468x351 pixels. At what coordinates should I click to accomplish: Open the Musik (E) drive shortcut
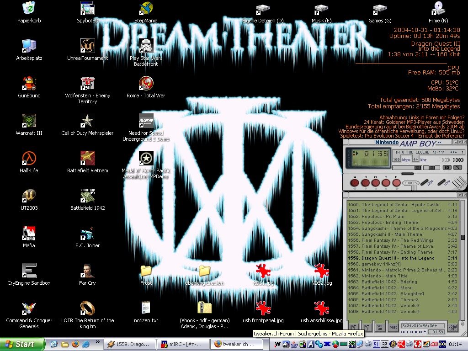click(322, 8)
